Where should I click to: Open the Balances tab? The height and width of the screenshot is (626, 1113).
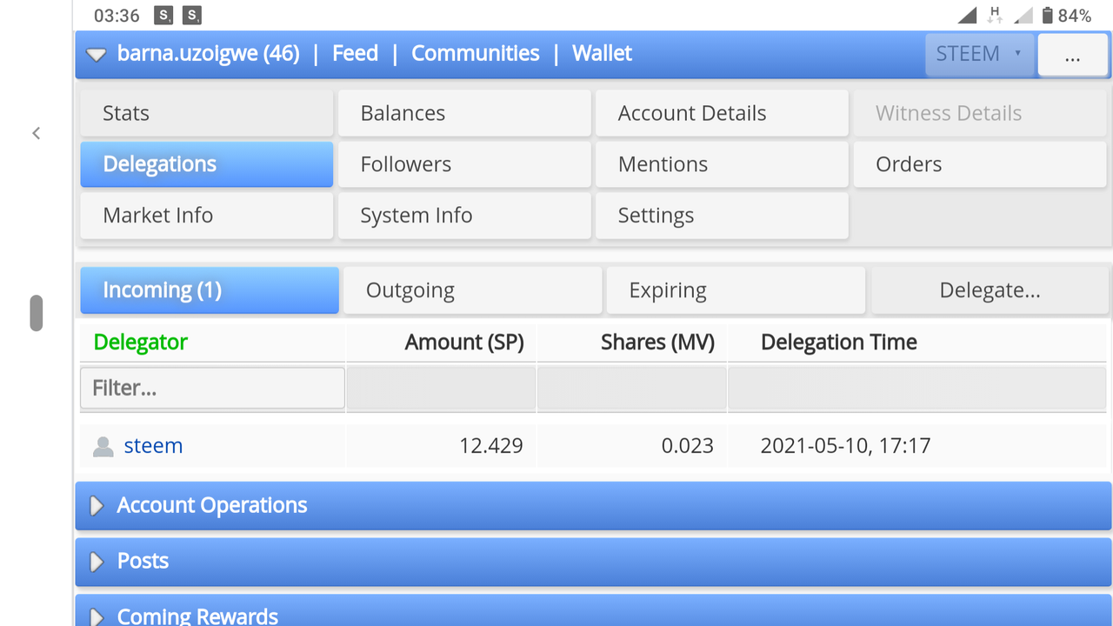click(x=464, y=113)
